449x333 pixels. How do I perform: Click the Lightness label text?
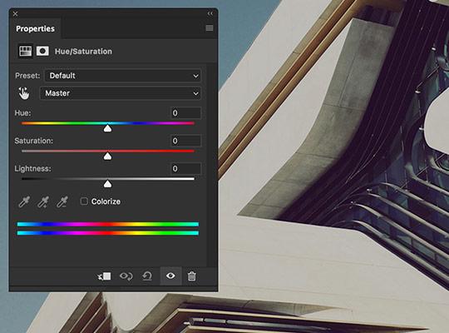(x=32, y=169)
